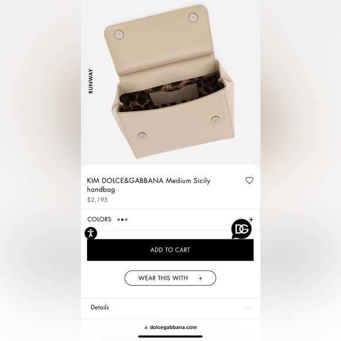Expand the COLORS options row
The image size is (341, 341).
click(x=170, y=219)
